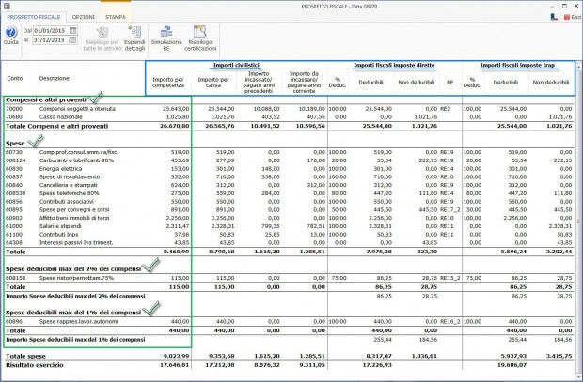The width and height of the screenshot is (583, 382).
Task: Click 9.023,99 Totale spese competenza value
Action: pyautogui.click(x=177, y=356)
